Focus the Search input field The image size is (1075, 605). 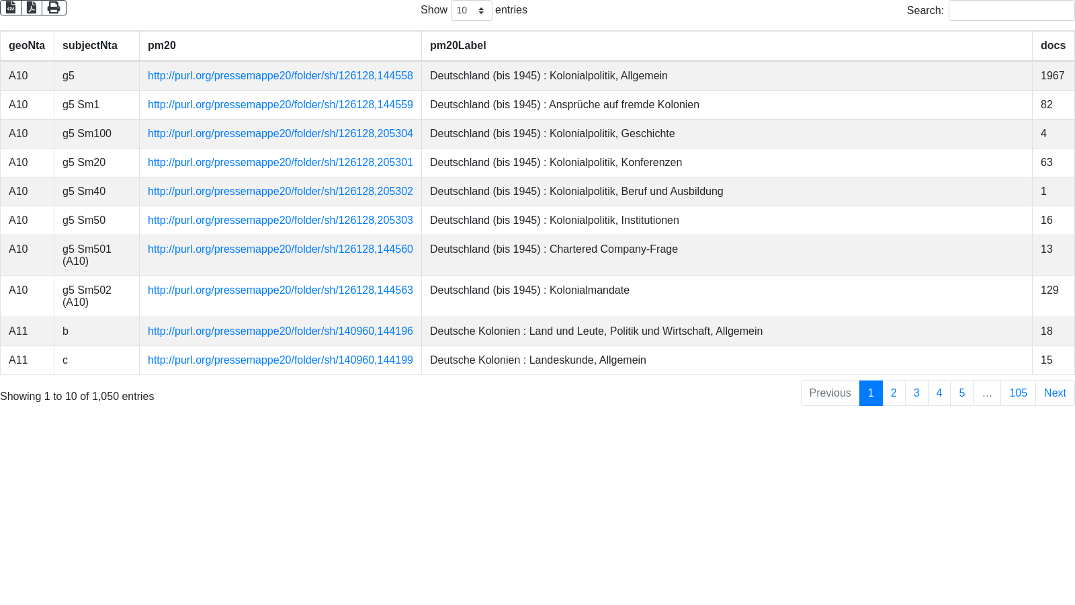tap(1011, 11)
